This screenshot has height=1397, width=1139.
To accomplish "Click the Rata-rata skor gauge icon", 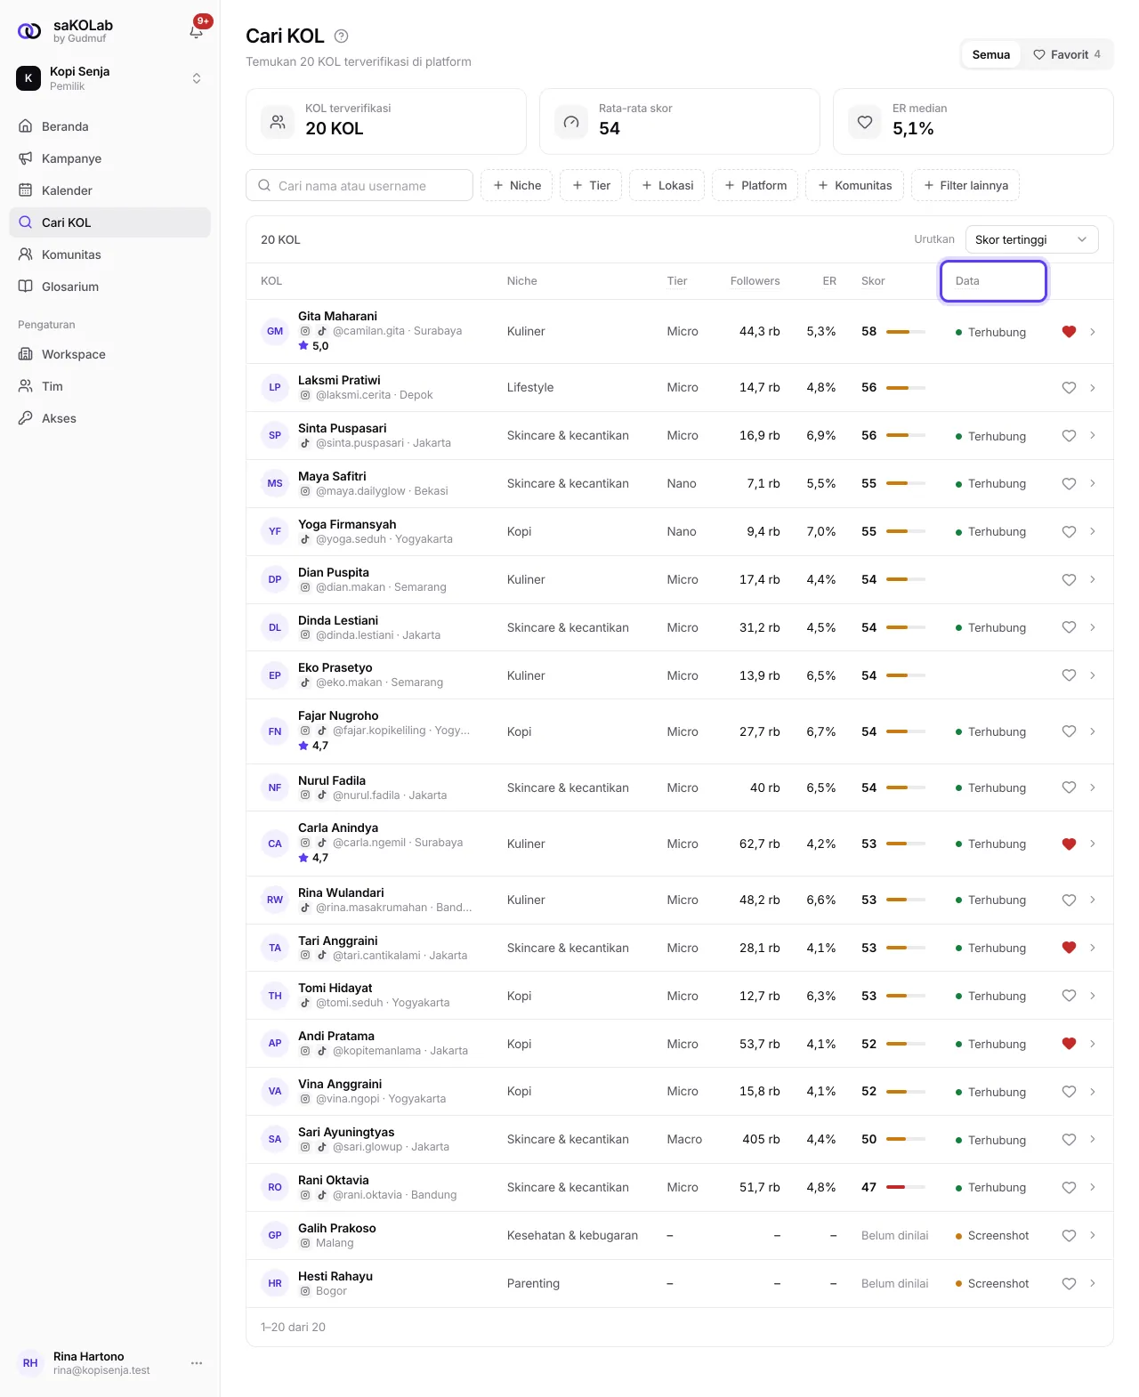I will (571, 122).
